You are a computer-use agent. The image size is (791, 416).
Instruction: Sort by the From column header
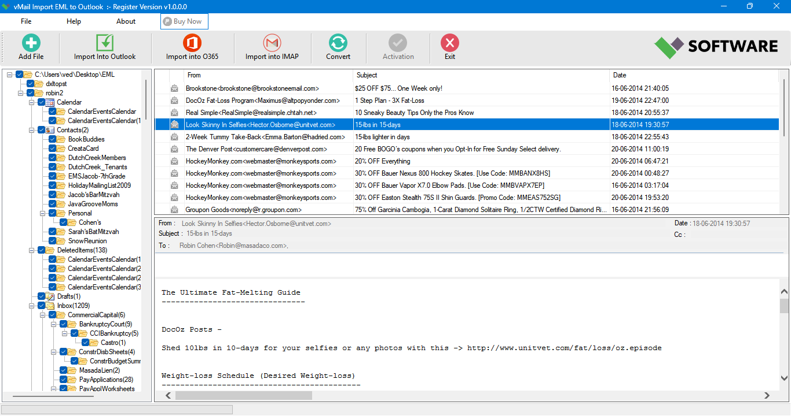[x=268, y=75]
